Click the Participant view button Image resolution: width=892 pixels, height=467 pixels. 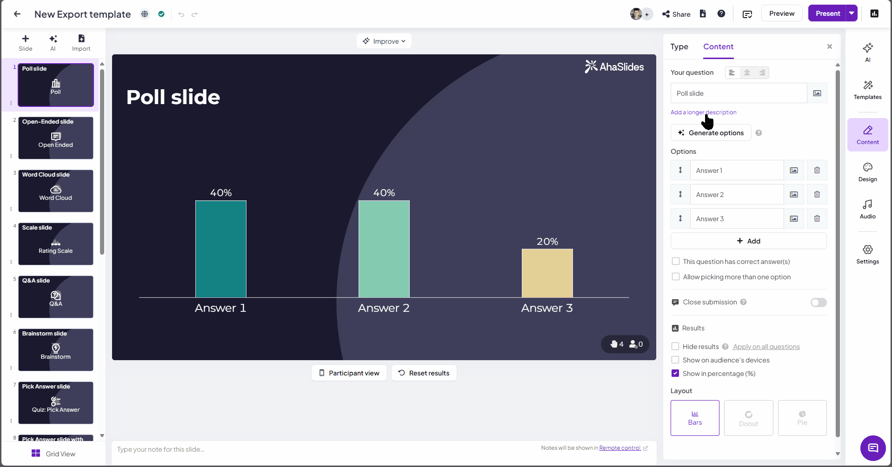coord(349,373)
